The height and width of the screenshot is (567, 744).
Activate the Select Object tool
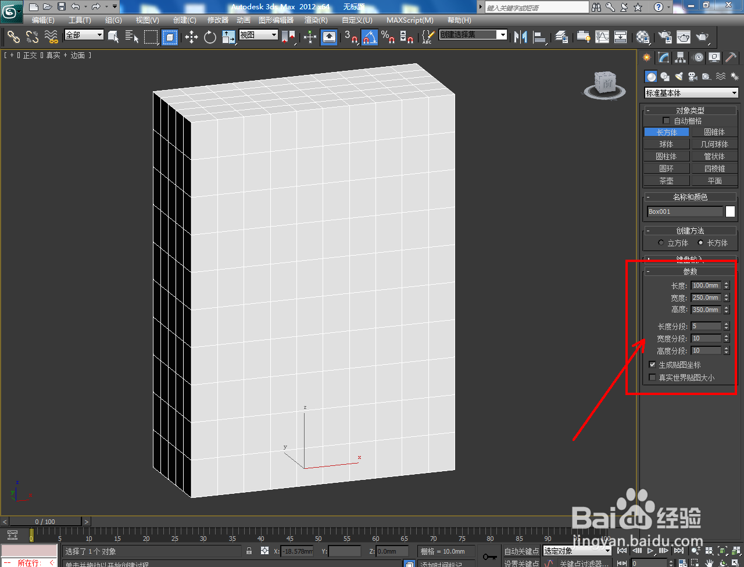(x=113, y=37)
